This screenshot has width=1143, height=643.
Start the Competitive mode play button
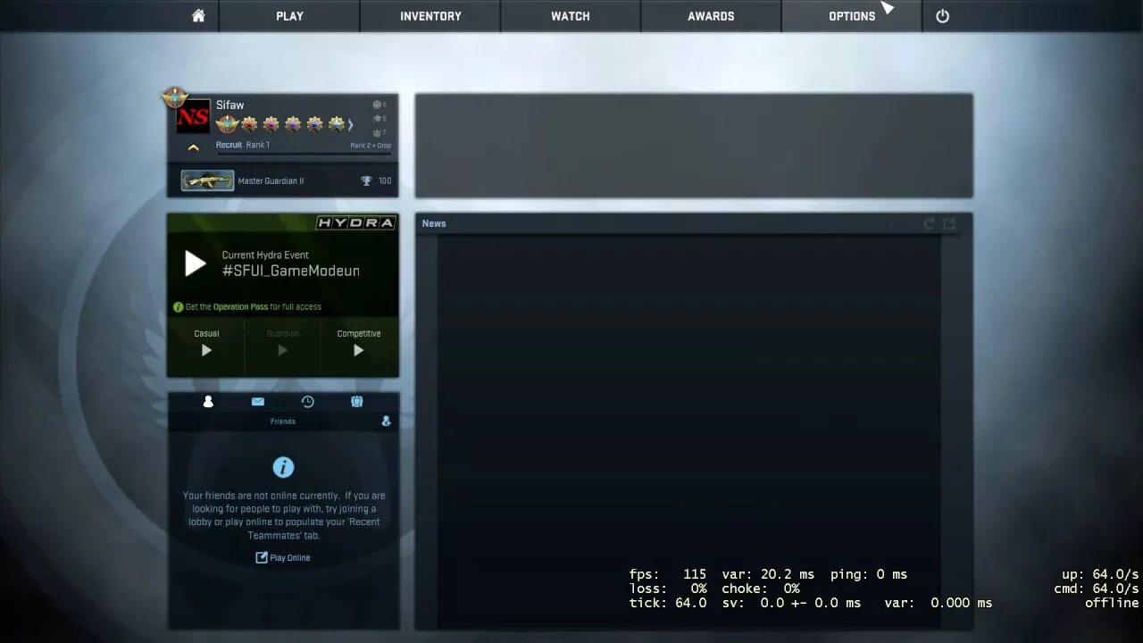(358, 350)
